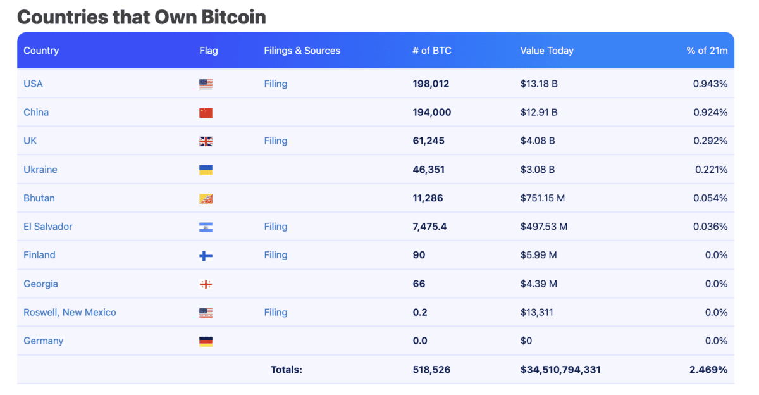759x395 pixels.
Task: Click the Germany flag icon
Action: point(206,341)
